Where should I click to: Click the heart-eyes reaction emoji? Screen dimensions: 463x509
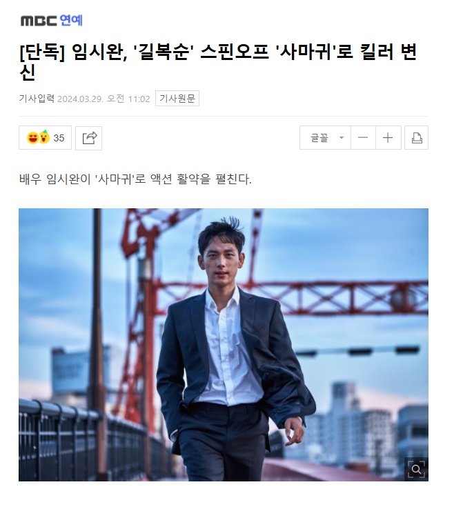point(33,138)
